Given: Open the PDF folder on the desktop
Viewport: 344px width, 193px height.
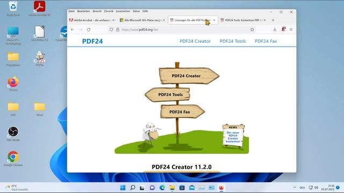Looking at the screenshot, I should point(13,109).
